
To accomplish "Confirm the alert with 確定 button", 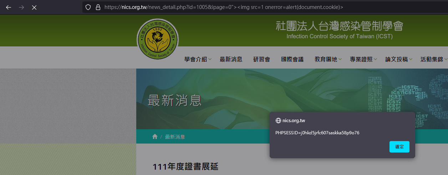I will (x=399, y=147).
